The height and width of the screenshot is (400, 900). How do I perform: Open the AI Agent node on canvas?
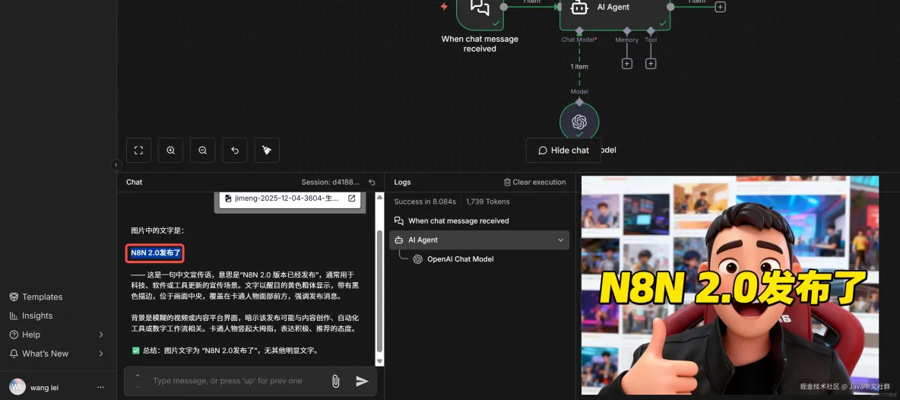615,11
